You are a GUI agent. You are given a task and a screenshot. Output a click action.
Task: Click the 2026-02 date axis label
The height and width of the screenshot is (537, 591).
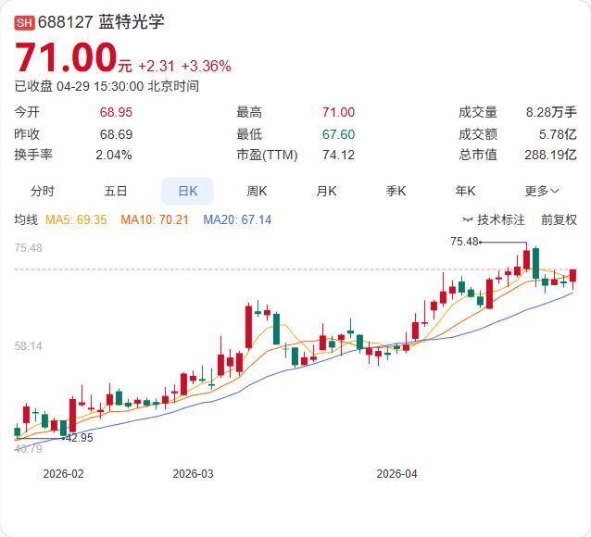point(63,474)
